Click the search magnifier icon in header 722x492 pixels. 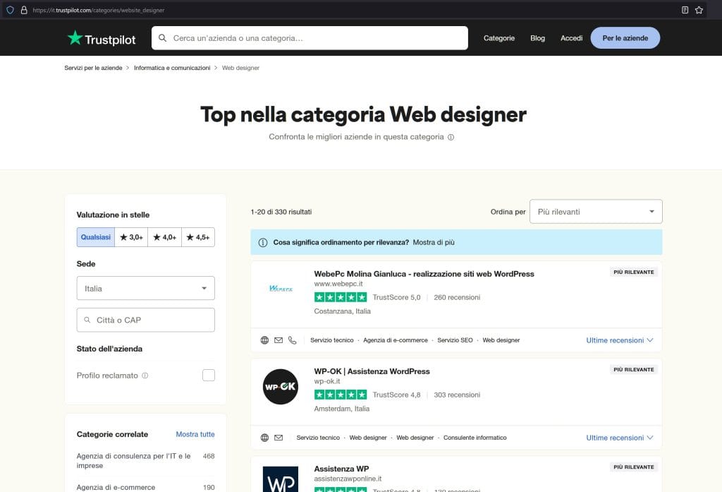tap(162, 38)
